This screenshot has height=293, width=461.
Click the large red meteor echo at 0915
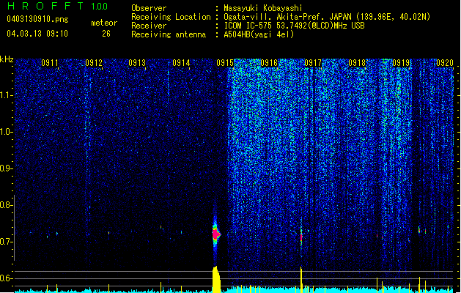coord(216,234)
